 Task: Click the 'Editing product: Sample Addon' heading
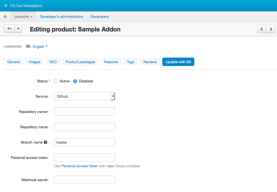[x=75, y=29]
